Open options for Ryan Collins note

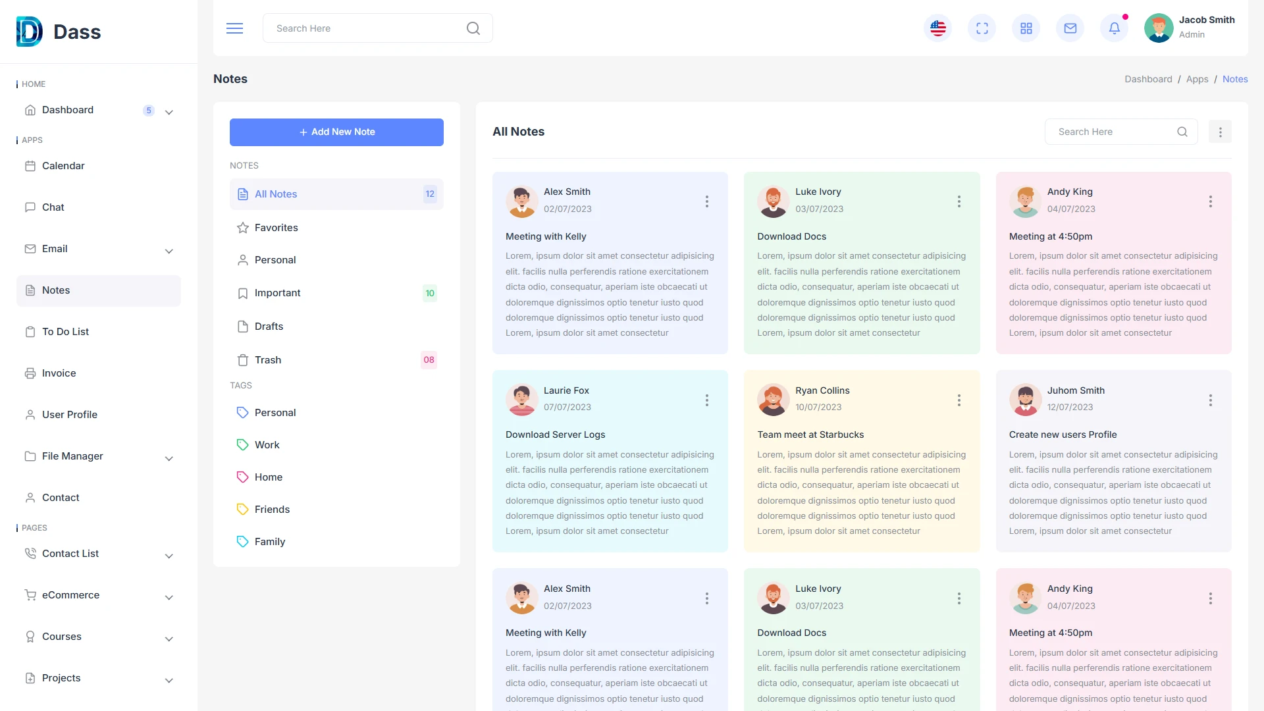[959, 400]
